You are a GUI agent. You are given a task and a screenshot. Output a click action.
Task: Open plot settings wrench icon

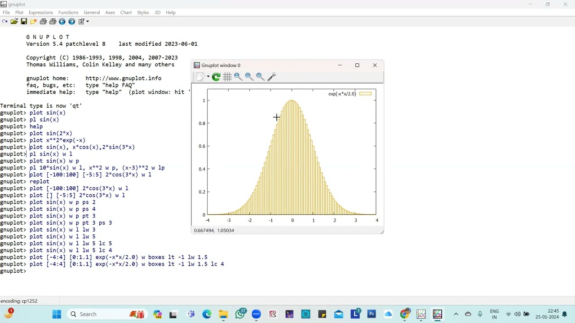(x=271, y=77)
